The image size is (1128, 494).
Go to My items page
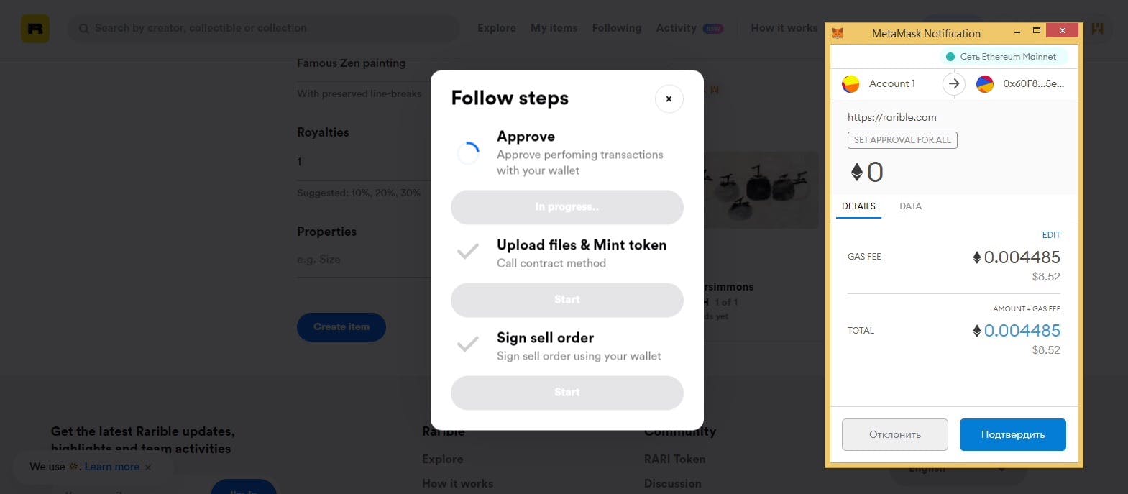554,28
